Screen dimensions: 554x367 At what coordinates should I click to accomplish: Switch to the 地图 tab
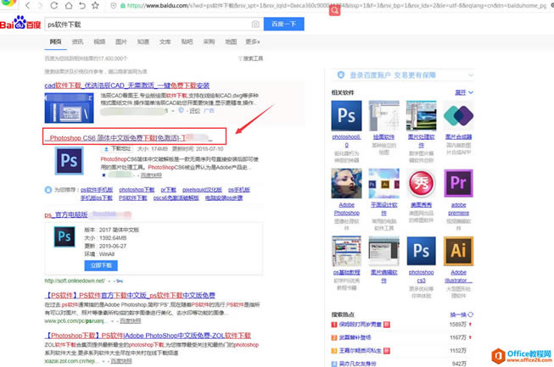click(231, 42)
